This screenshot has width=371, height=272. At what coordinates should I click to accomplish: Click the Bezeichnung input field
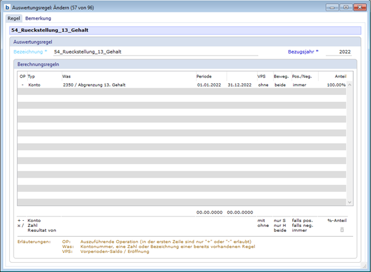(x=154, y=52)
